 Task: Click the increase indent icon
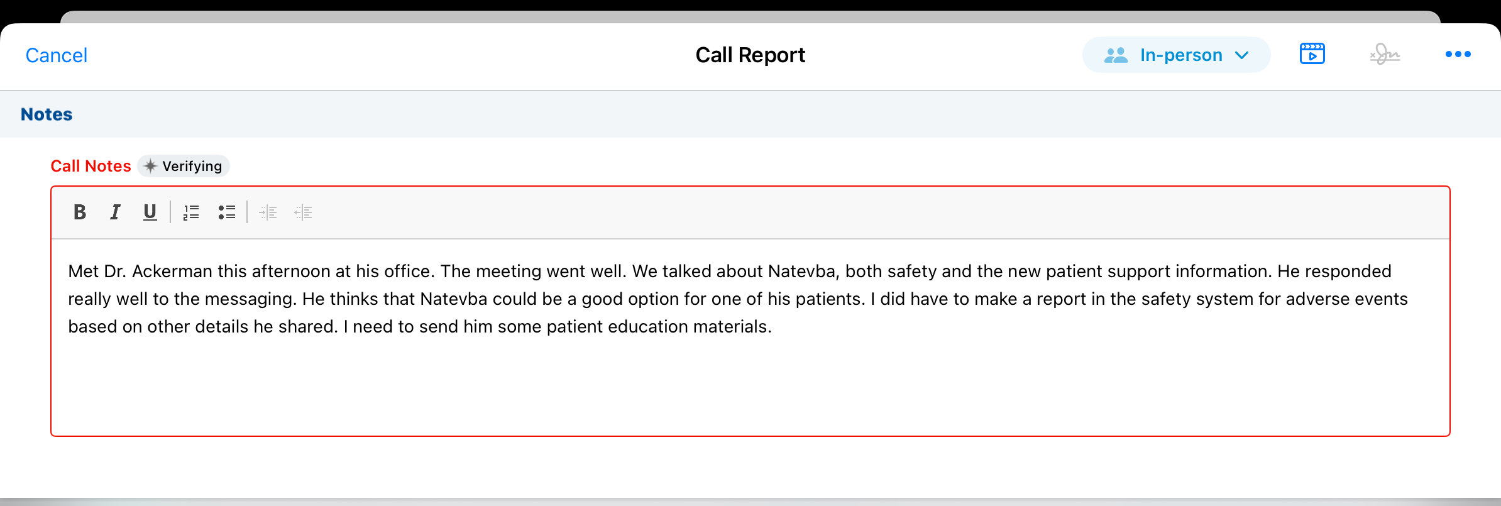pyautogui.click(x=268, y=212)
